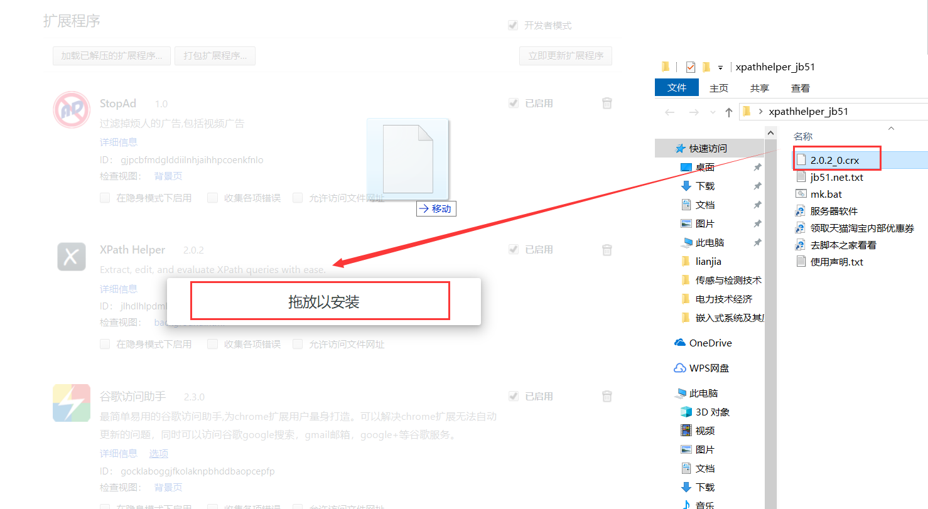This screenshot has height=509, width=928.
Task: Expand address bar root chevron in Explorer
Action: (x=761, y=112)
